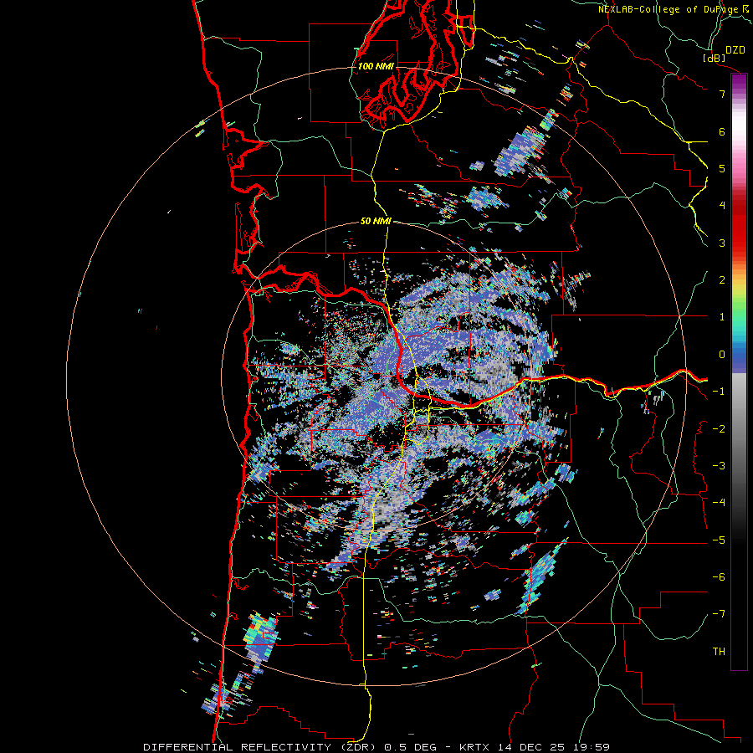Click the -1 dB value on color scale
Image resolution: width=753 pixels, height=753 pixels.
(719, 392)
